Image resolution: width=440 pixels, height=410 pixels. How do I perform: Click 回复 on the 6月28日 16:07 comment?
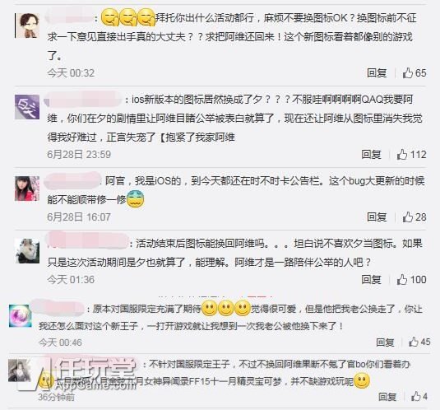point(377,217)
